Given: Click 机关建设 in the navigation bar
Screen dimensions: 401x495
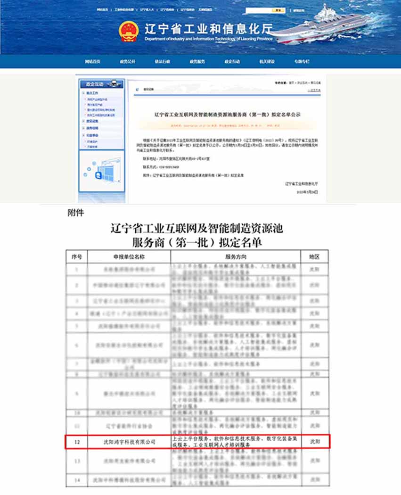Looking at the screenshot, I should coord(267,62).
